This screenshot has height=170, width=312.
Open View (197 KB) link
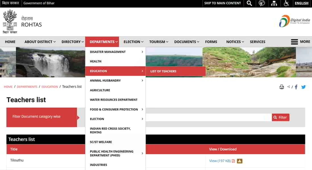pyautogui.click(x=220, y=161)
